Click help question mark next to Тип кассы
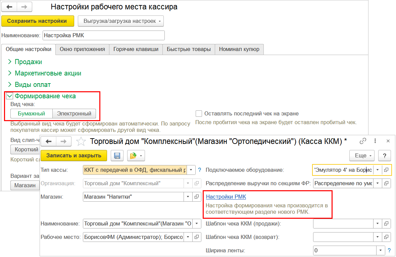The width and height of the screenshot is (396, 257). click(x=200, y=170)
